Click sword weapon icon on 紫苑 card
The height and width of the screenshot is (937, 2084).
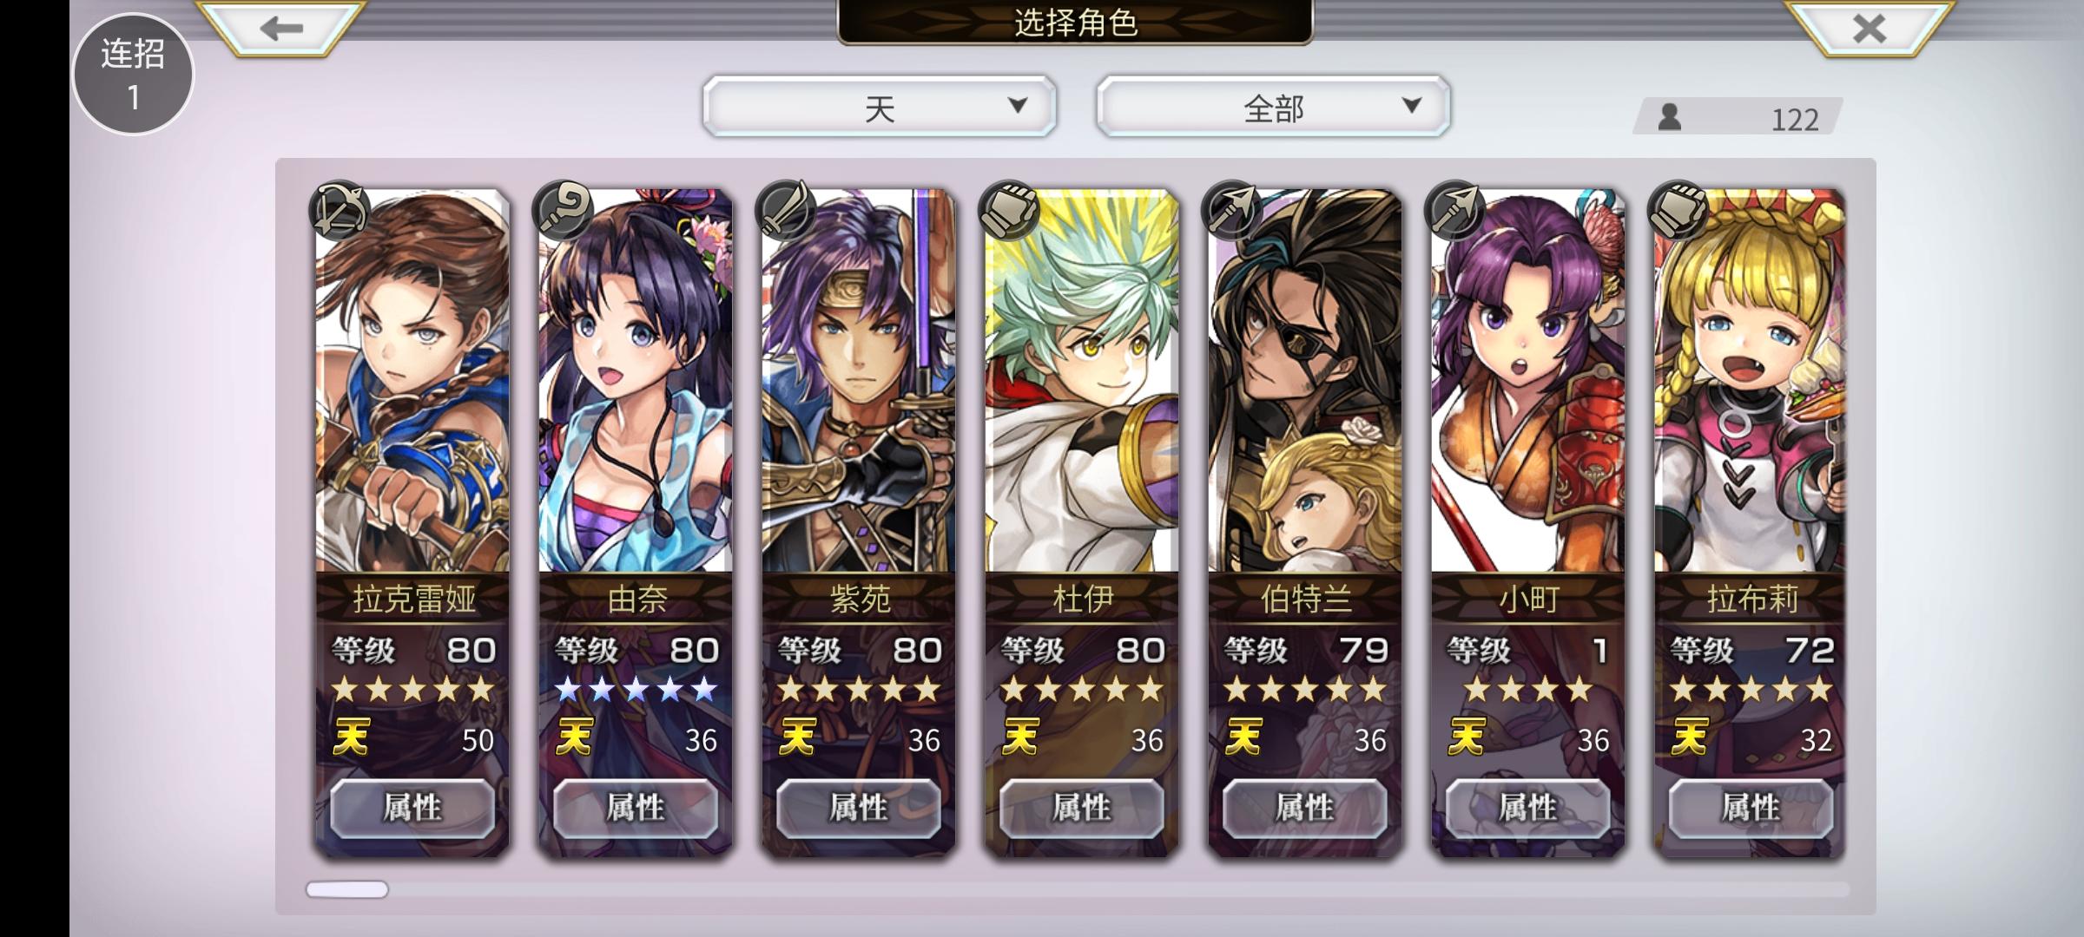786,211
